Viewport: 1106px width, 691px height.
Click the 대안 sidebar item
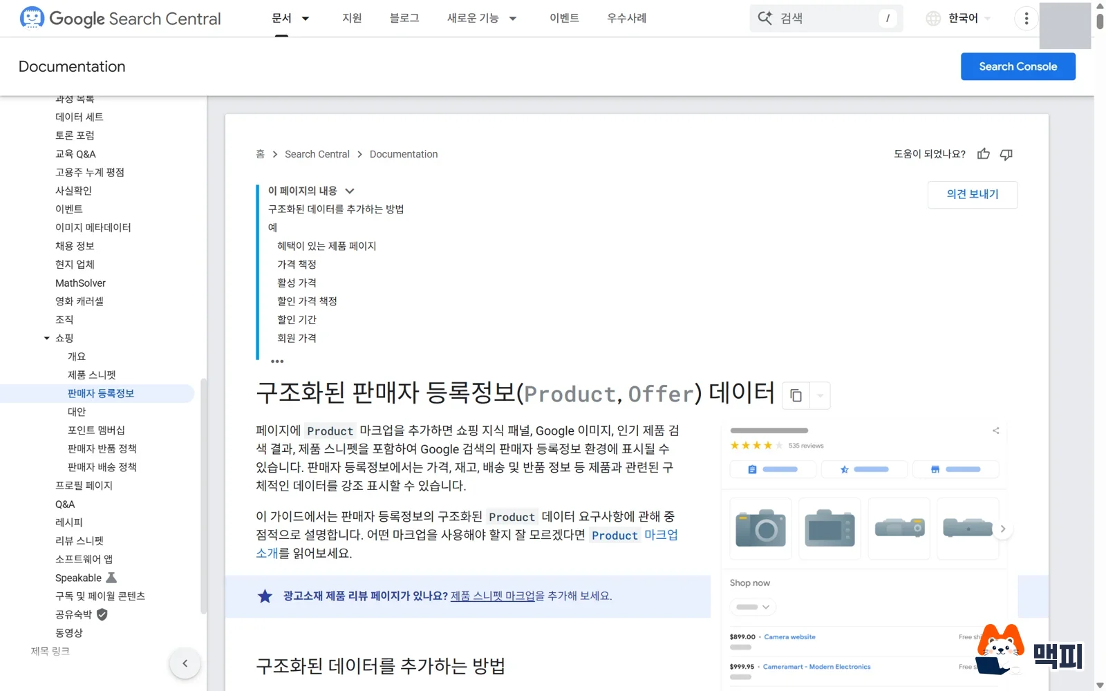(76, 412)
